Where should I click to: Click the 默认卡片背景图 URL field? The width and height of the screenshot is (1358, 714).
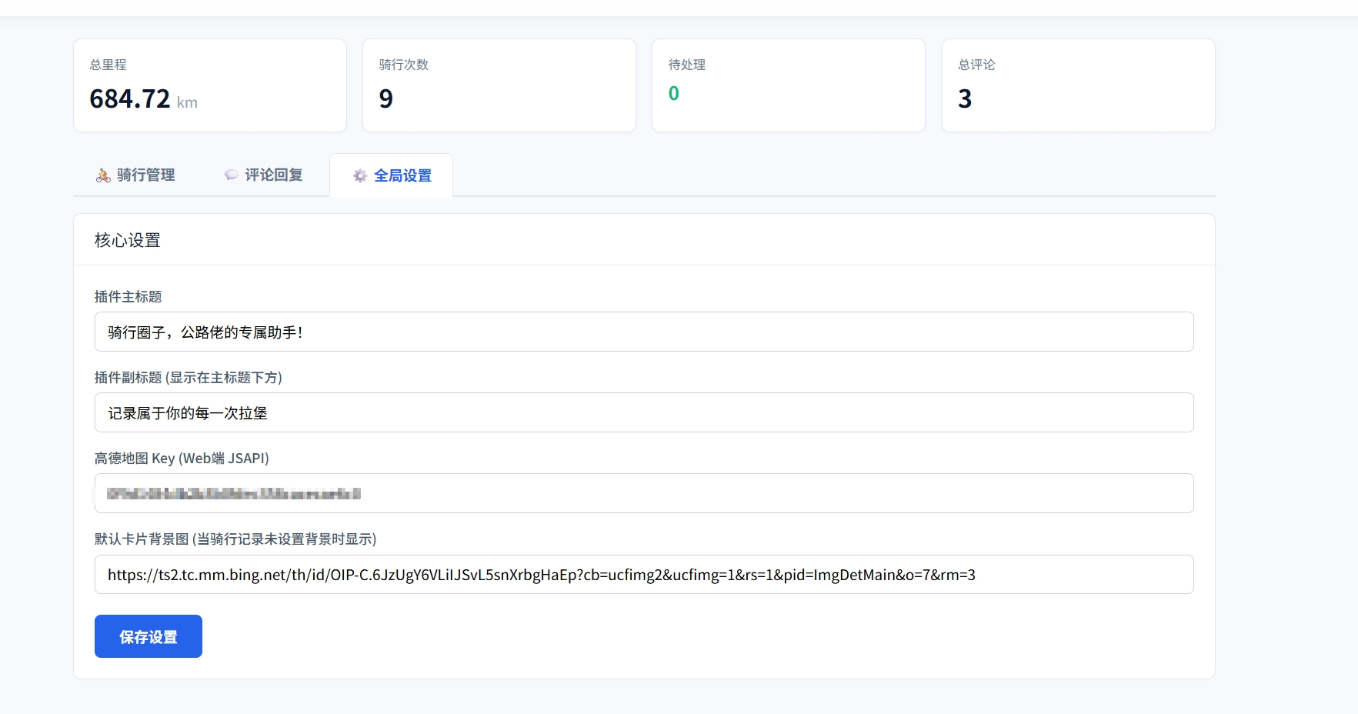pyautogui.click(x=643, y=575)
